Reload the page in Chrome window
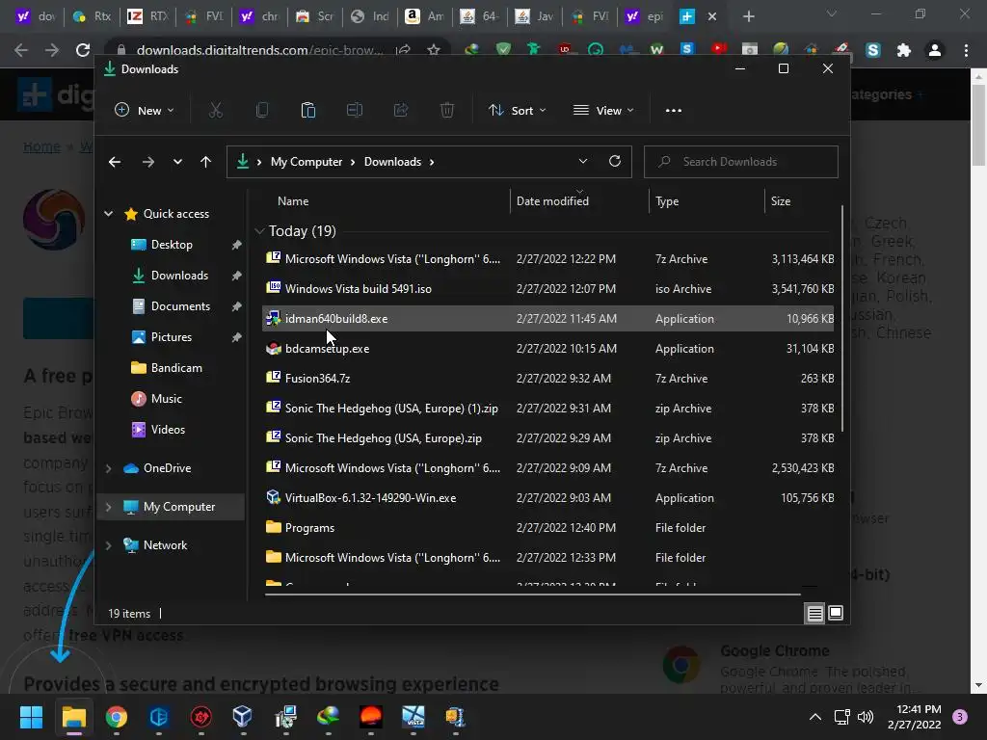Image resolution: width=987 pixels, height=740 pixels. [83, 50]
